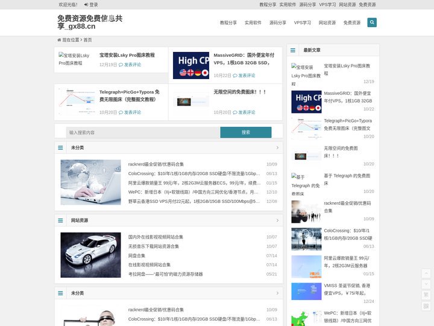Image resolution: width=434 pixels, height=326 pixels.
Task: Expand the first 未分类 section via right chevron
Action: 277,148
